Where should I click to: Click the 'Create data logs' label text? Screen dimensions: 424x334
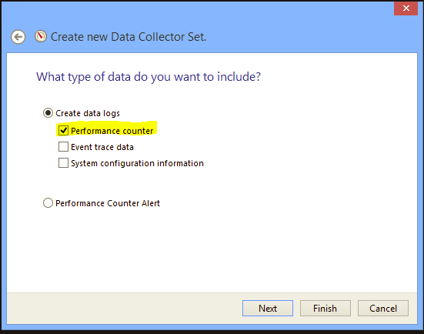(88, 113)
